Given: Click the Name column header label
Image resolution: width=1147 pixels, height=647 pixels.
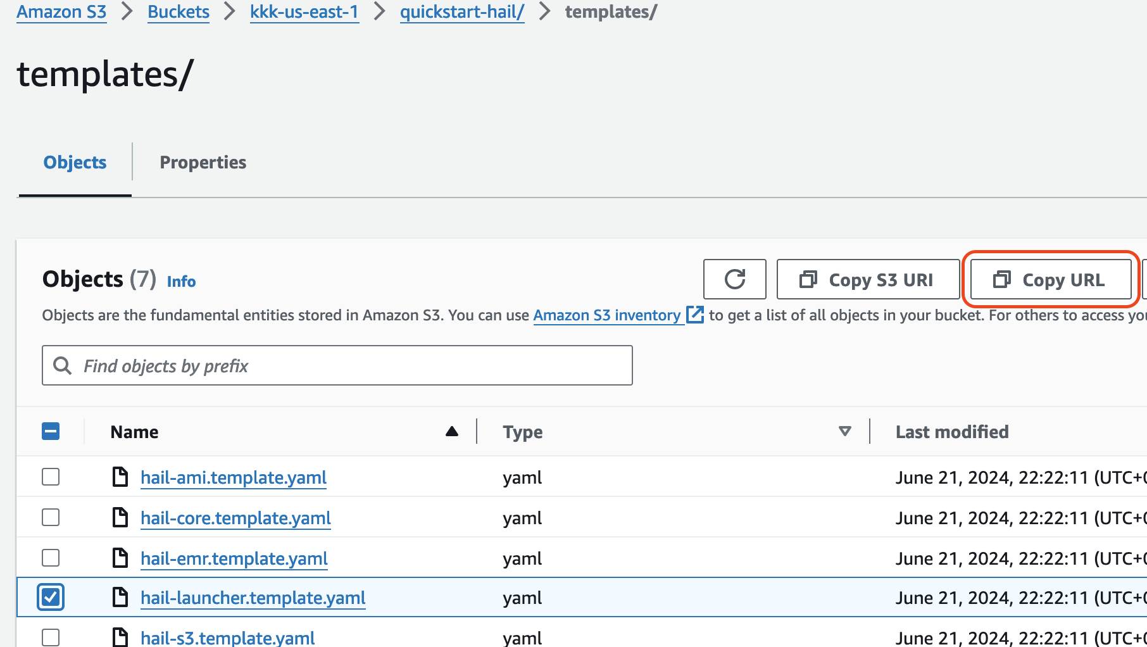Looking at the screenshot, I should point(134,431).
